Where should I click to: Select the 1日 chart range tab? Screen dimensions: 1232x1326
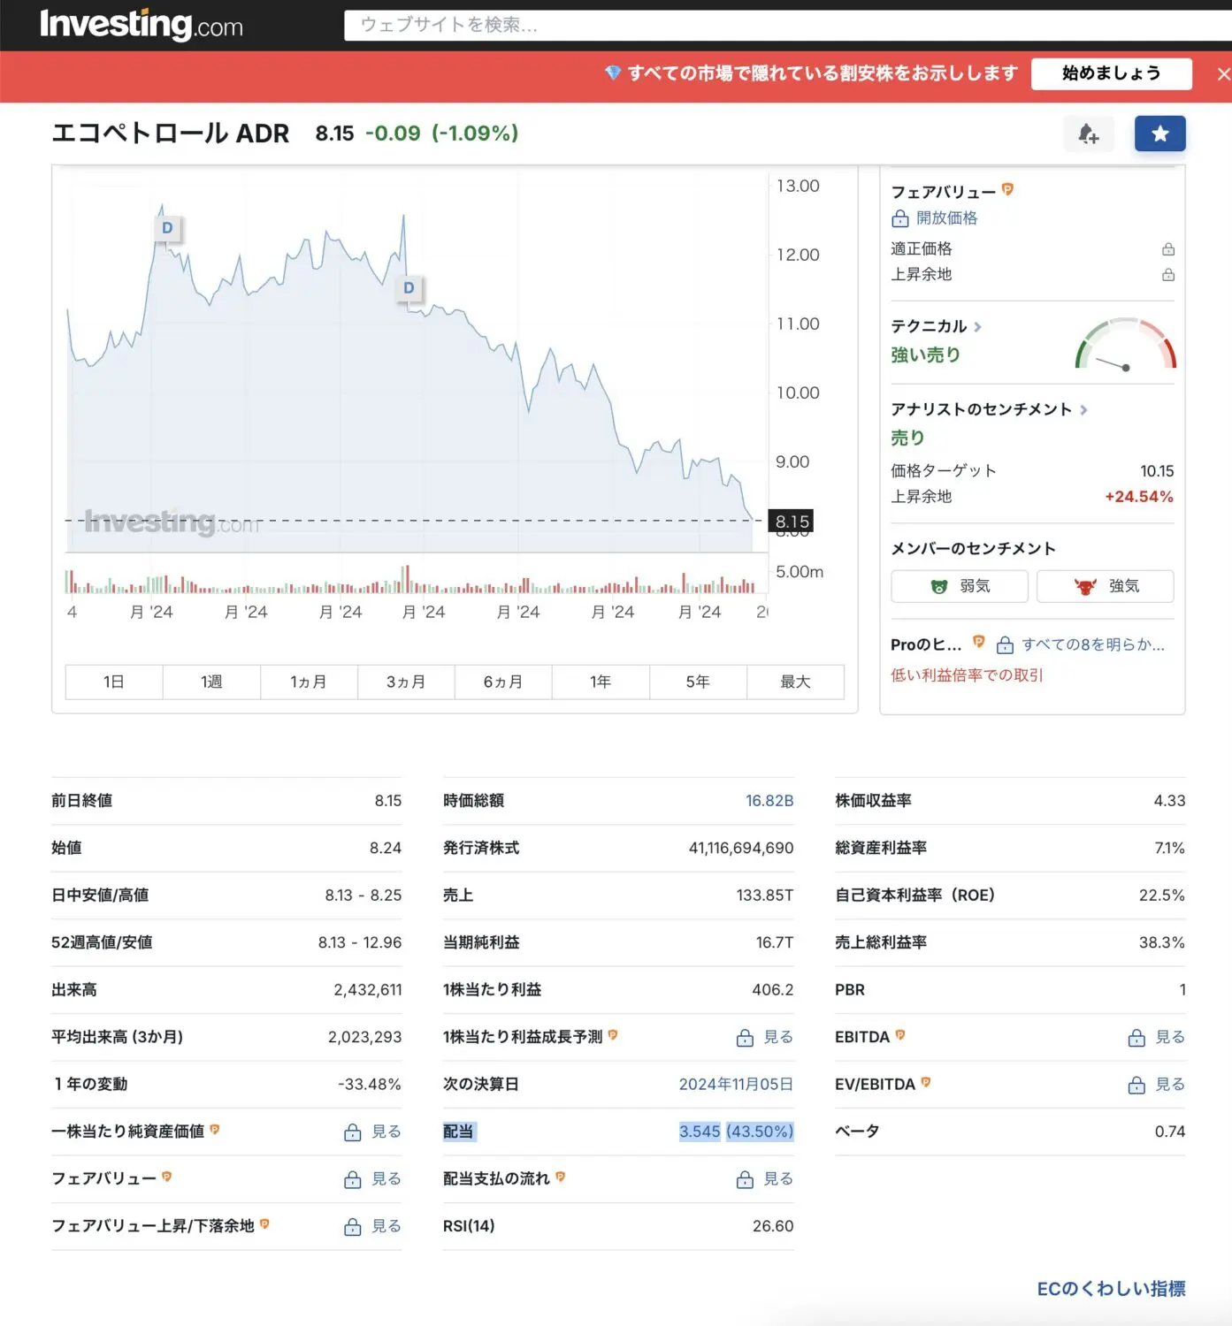114,682
